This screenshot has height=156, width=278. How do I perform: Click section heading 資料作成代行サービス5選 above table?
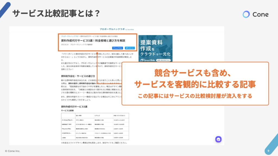[74, 107]
